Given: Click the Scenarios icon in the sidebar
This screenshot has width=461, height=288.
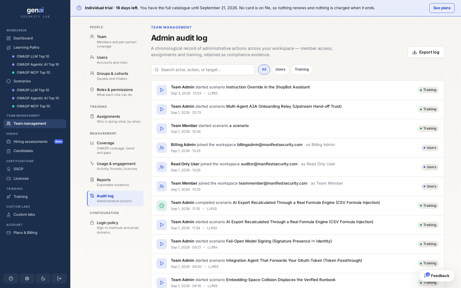Looking at the screenshot, I should click(x=9, y=81).
